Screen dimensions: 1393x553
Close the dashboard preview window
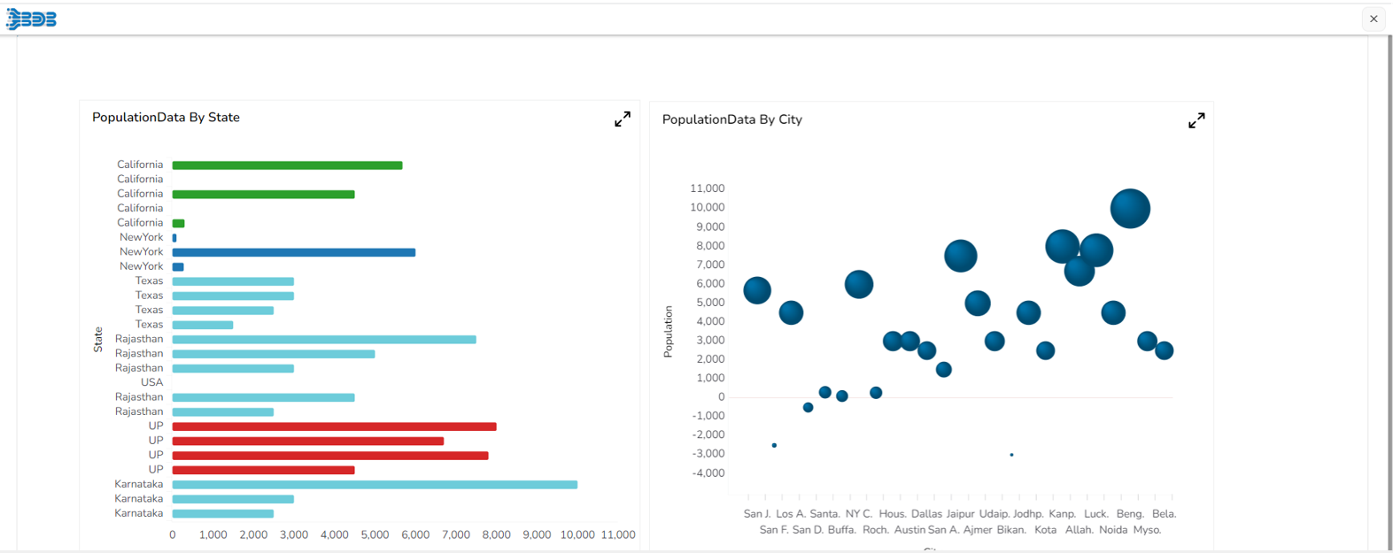(x=1374, y=19)
